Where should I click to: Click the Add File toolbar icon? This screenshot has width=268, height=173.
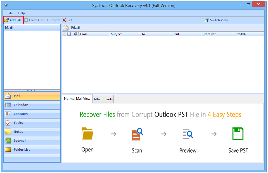tap(6, 20)
